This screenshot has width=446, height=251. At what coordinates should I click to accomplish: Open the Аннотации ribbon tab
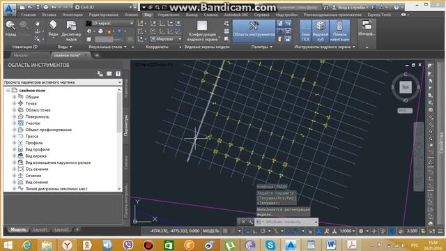72,15
